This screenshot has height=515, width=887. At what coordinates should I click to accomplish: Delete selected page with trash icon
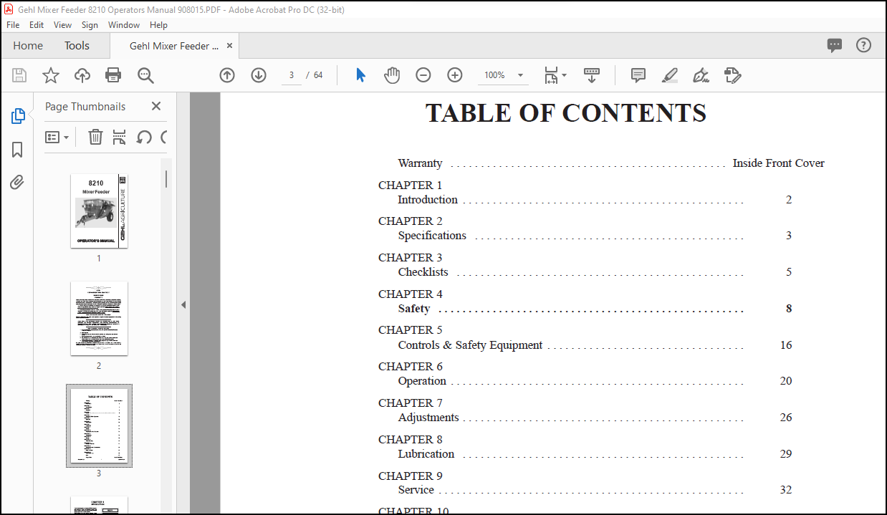(x=95, y=137)
